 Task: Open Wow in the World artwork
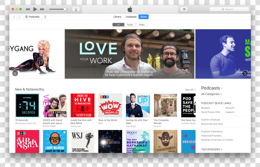(110, 105)
